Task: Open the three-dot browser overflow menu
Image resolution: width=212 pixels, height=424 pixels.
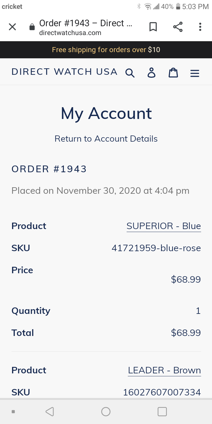Action: [200, 27]
